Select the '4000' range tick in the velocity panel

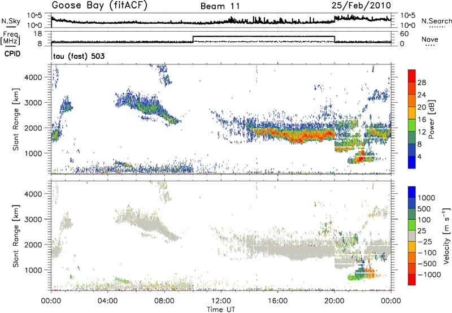pyautogui.click(x=33, y=194)
